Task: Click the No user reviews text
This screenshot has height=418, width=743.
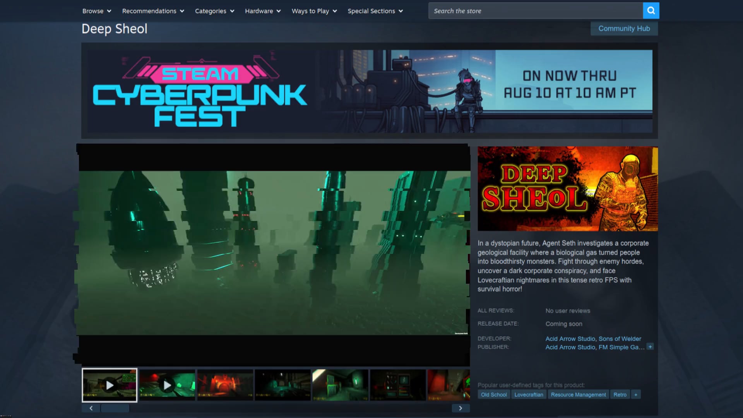Action: [568, 311]
